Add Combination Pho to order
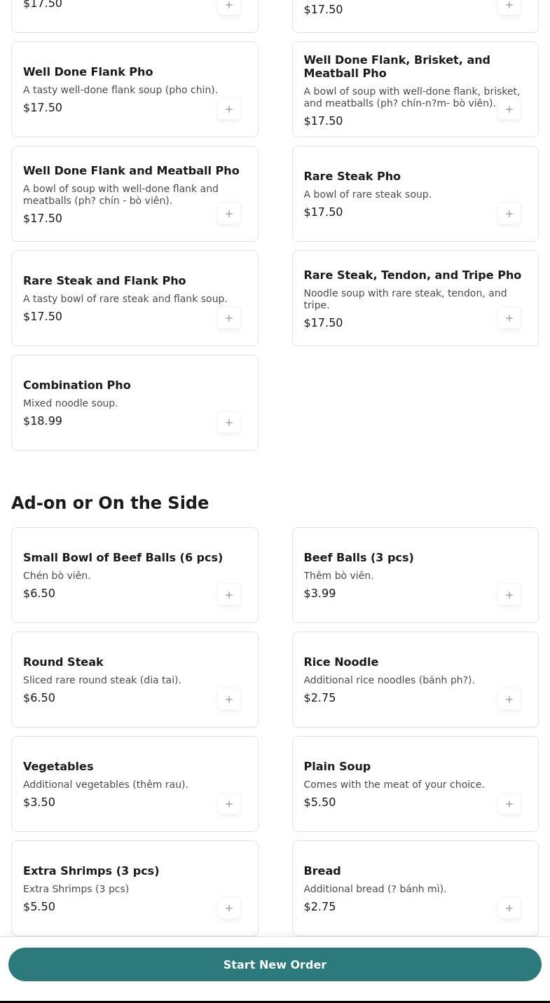This screenshot has height=1003, width=550. [229, 423]
